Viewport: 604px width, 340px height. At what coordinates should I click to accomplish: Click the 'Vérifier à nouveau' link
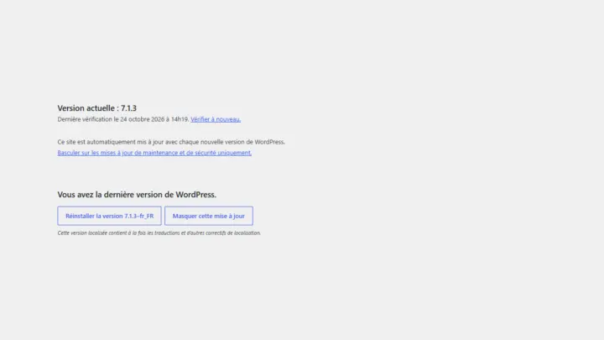click(x=216, y=119)
